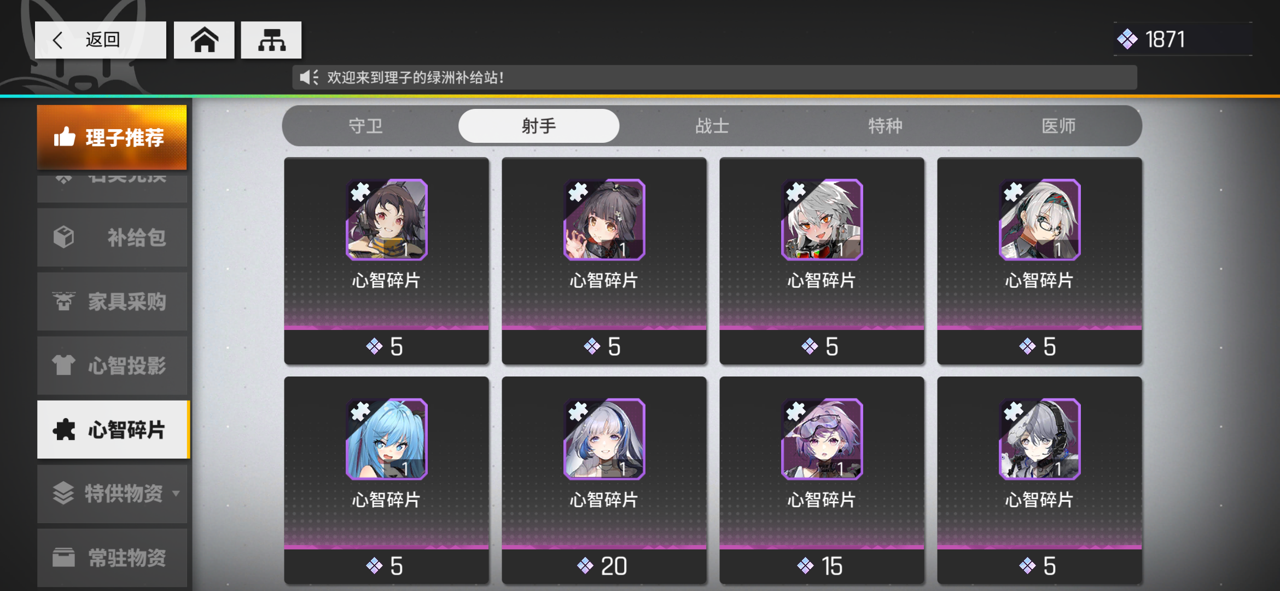This screenshot has width=1280, height=591.
Task: Switch to the 战士 tab
Action: [712, 126]
